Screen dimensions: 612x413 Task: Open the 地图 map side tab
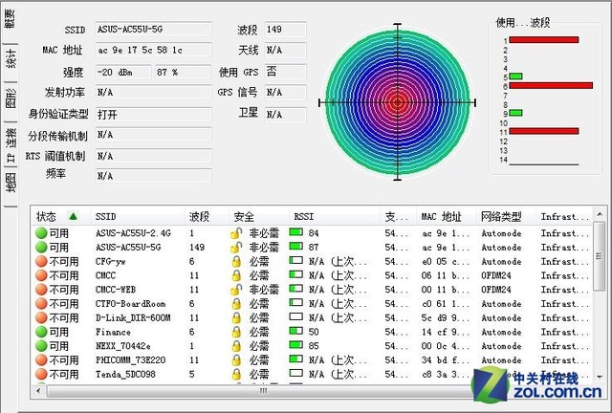[11, 184]
